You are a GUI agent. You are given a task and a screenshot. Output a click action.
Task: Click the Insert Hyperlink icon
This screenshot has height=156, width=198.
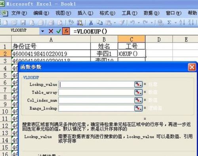click(160, 23)
